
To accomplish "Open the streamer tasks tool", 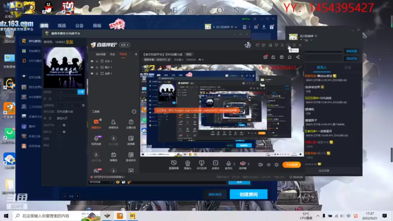I will pyautogui.click(x=131, y=124).
